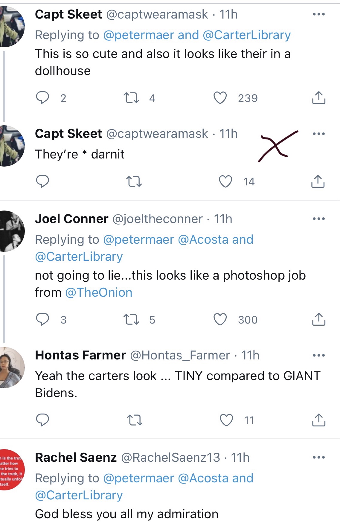
Task: Like Joel Conner's tweet with 300 likes
Action: pyautogui.click(x=220, y=319)
